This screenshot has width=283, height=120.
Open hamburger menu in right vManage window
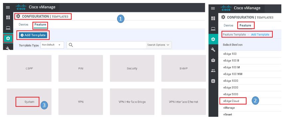213,8
